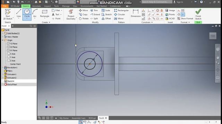Choose the Offset command
This screenshot has width=222, height=124.
coord(106,19)
